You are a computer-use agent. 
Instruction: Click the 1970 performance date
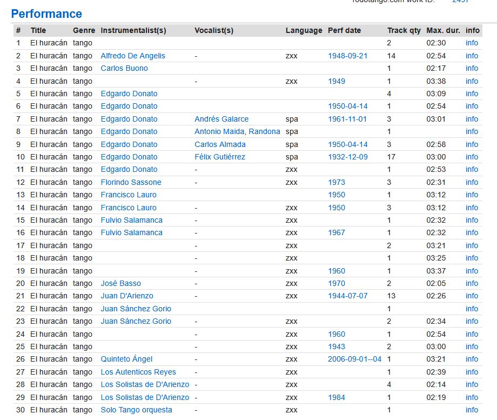click(337, 283)
